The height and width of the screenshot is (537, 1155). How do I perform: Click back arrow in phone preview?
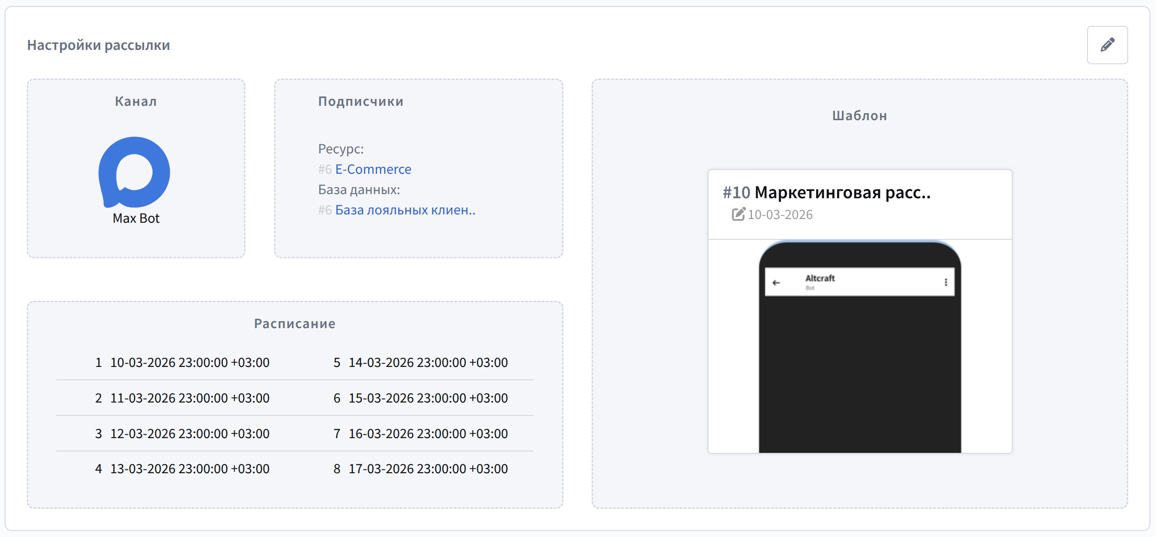click(776, 282)
